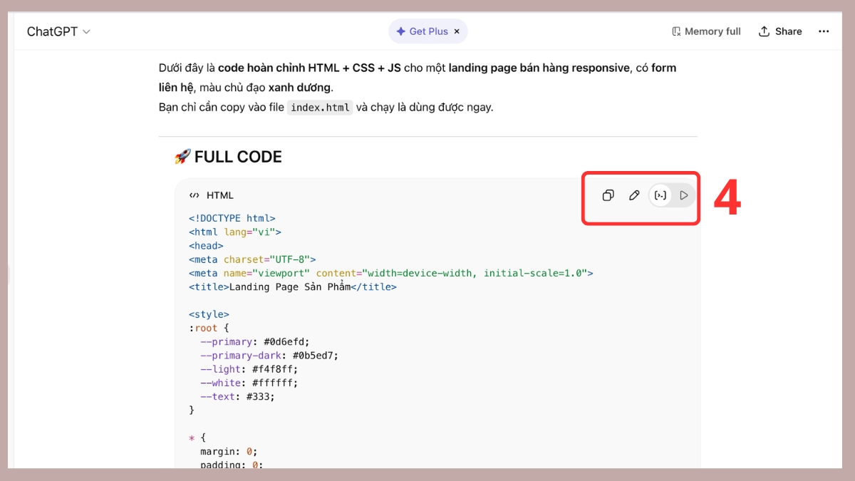Click the Get Plus button
Viewport: 855px width, 481px height.
coord(422,31)
